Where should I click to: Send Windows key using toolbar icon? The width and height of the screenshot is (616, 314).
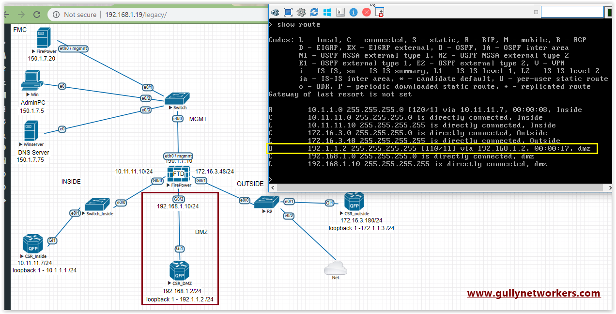coord(327,12)
